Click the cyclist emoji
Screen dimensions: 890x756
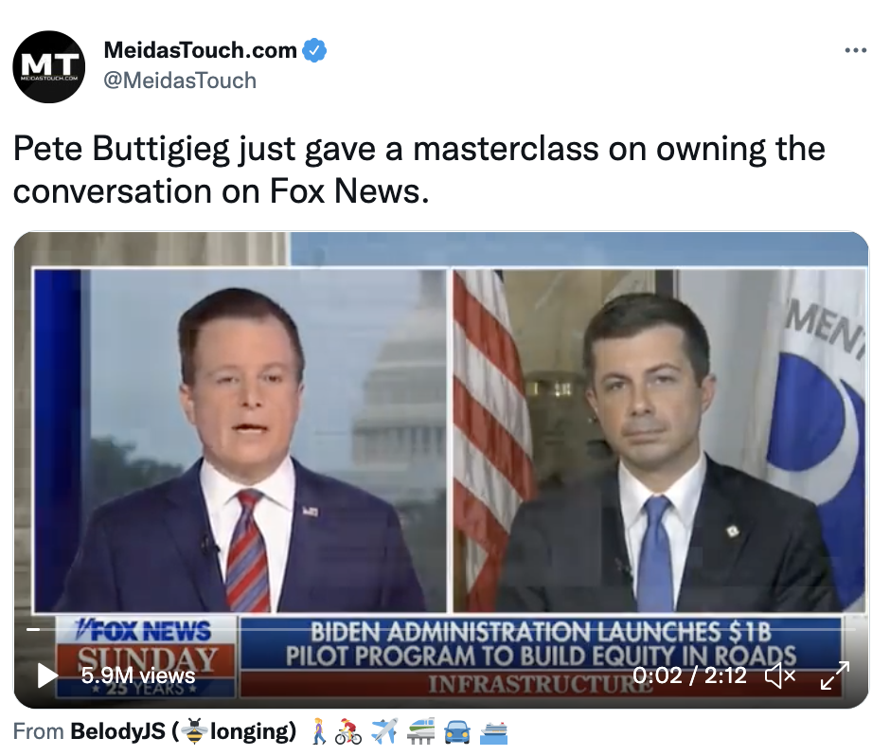point(347,731)
